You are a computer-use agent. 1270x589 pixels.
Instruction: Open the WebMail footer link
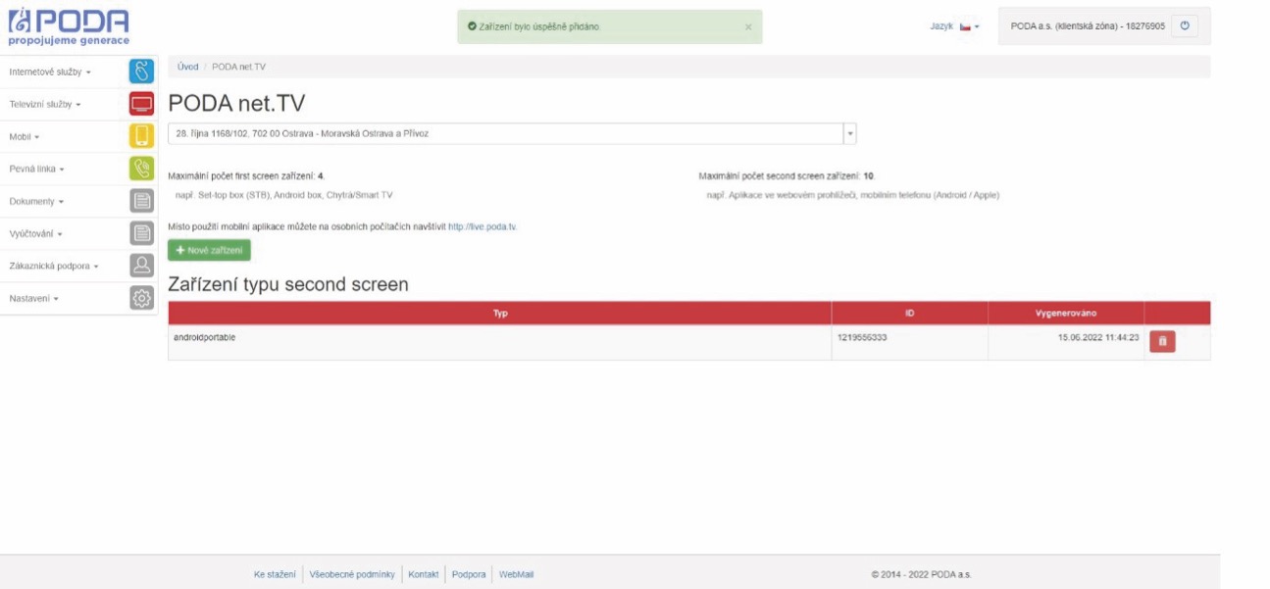(x=517, y=574)
